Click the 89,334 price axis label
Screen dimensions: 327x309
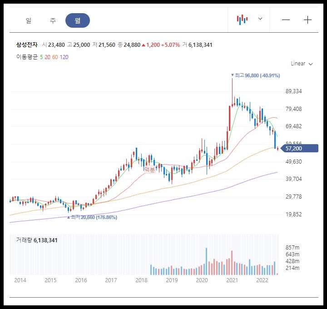(x=294, y=91)
